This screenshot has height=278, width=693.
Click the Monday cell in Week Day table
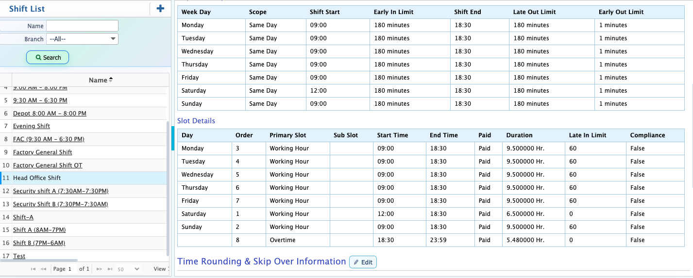coord(211,25)
